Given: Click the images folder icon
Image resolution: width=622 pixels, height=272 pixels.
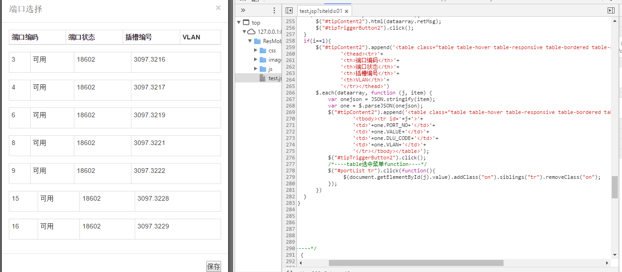Looking at the screenshot, I should click(262, 59).
